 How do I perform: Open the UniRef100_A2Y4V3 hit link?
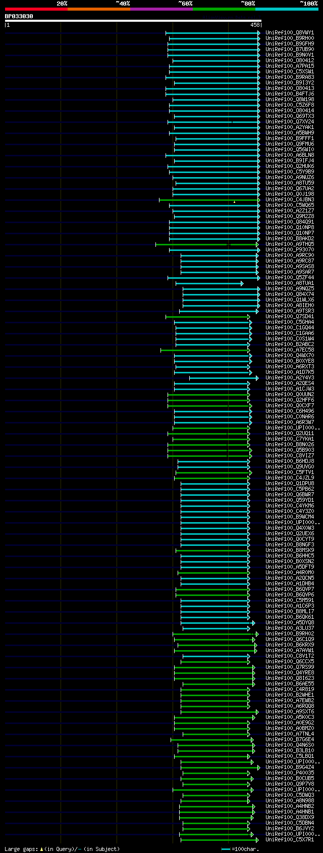(x=290, y=378)
